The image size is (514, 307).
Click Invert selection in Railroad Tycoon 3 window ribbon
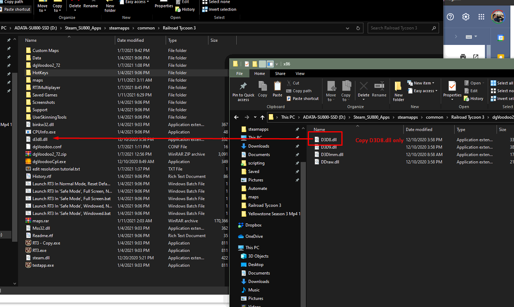pyautogui.click(x=219, y=9)
